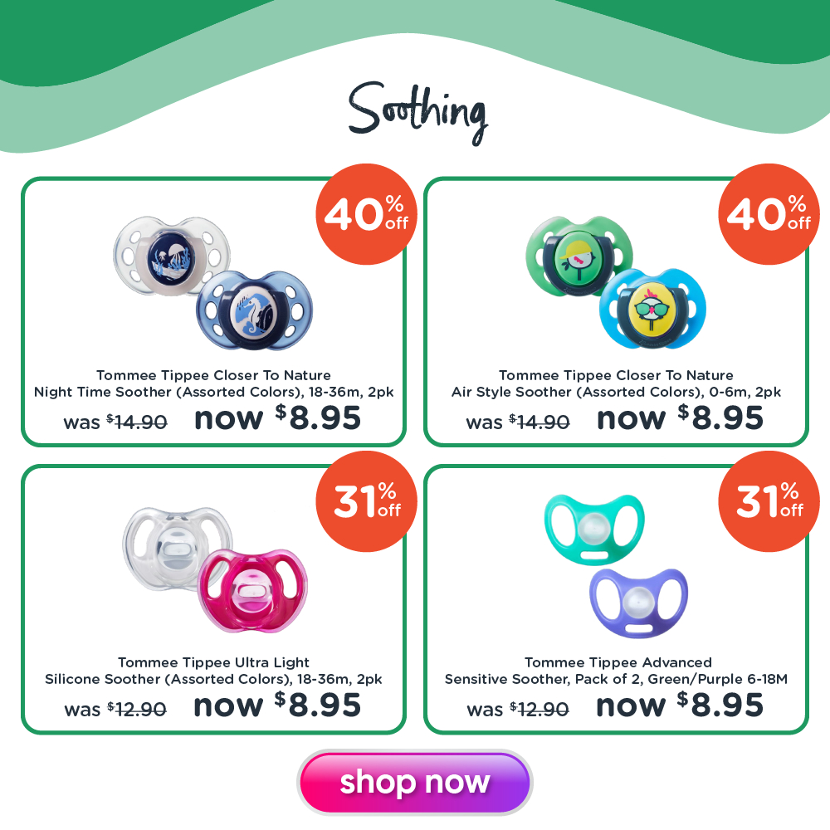Open Tommee Tippee Night Time Soother title
This screenshot has height=830, width=830.
pos(214,383)
